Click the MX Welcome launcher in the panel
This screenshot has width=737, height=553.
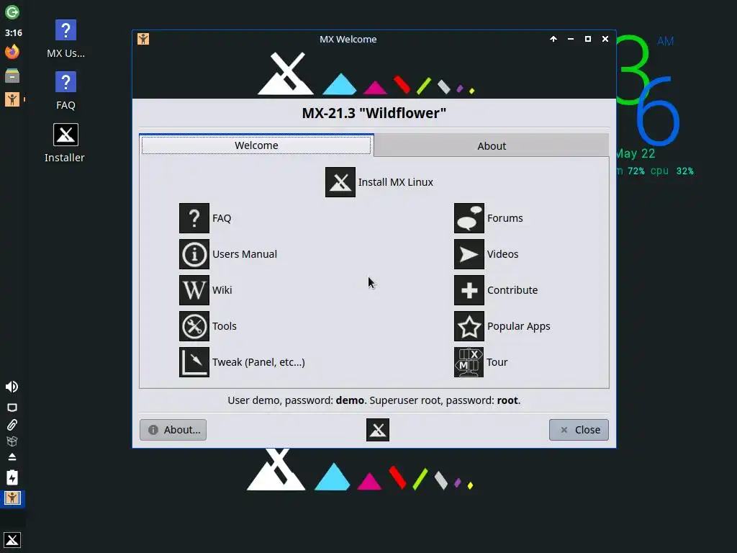click(12, 99)
